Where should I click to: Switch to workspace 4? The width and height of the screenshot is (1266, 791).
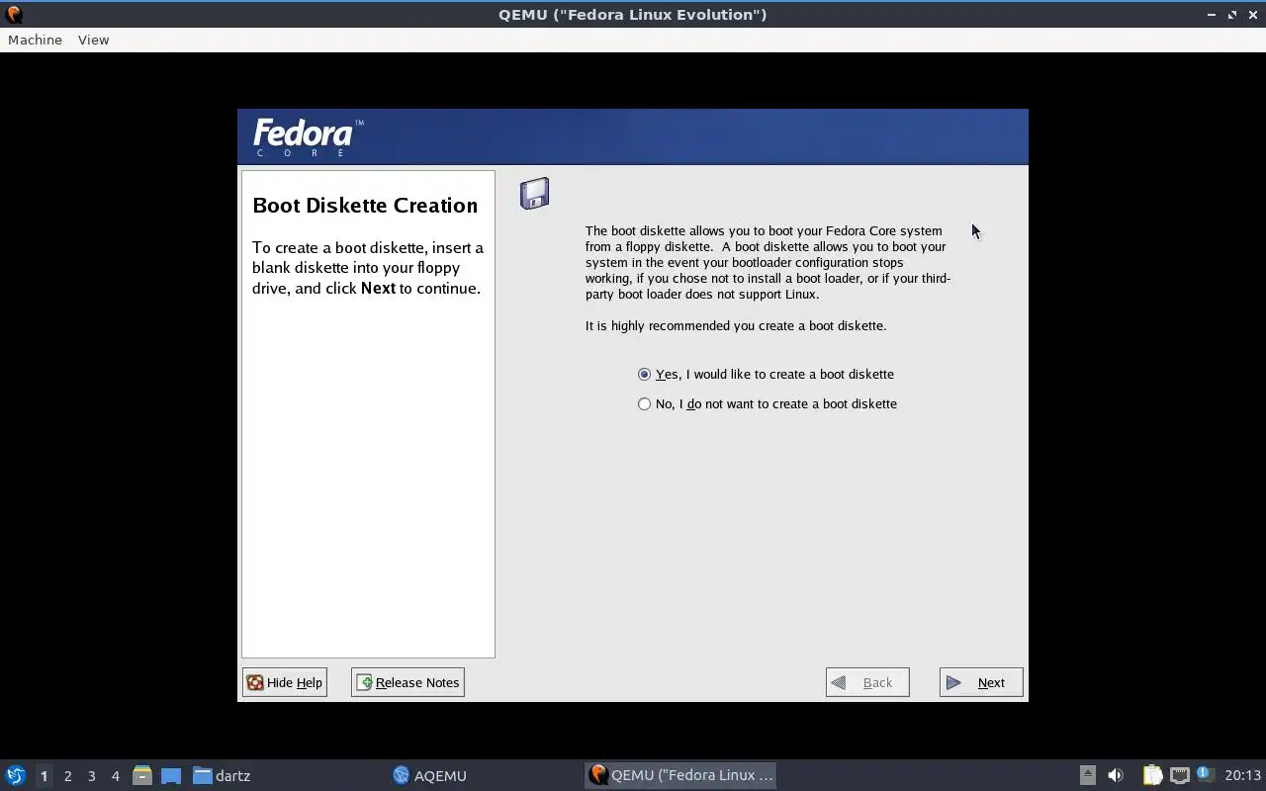pyautogui.click(x=115, y=776)
